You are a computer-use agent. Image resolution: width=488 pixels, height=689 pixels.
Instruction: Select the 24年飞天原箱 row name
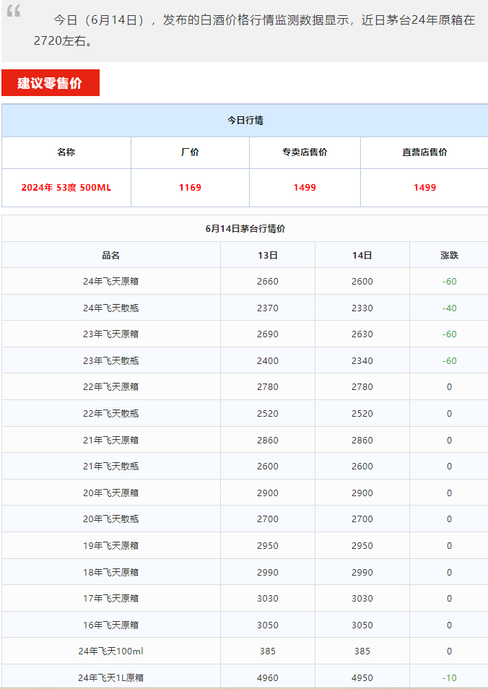point(110,281)
